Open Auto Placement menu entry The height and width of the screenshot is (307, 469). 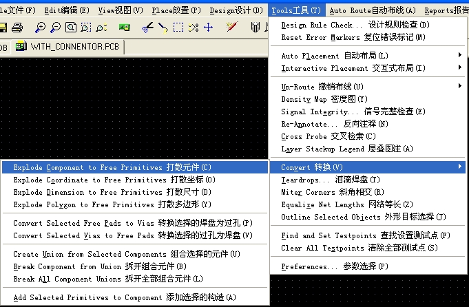click(368, 56)
